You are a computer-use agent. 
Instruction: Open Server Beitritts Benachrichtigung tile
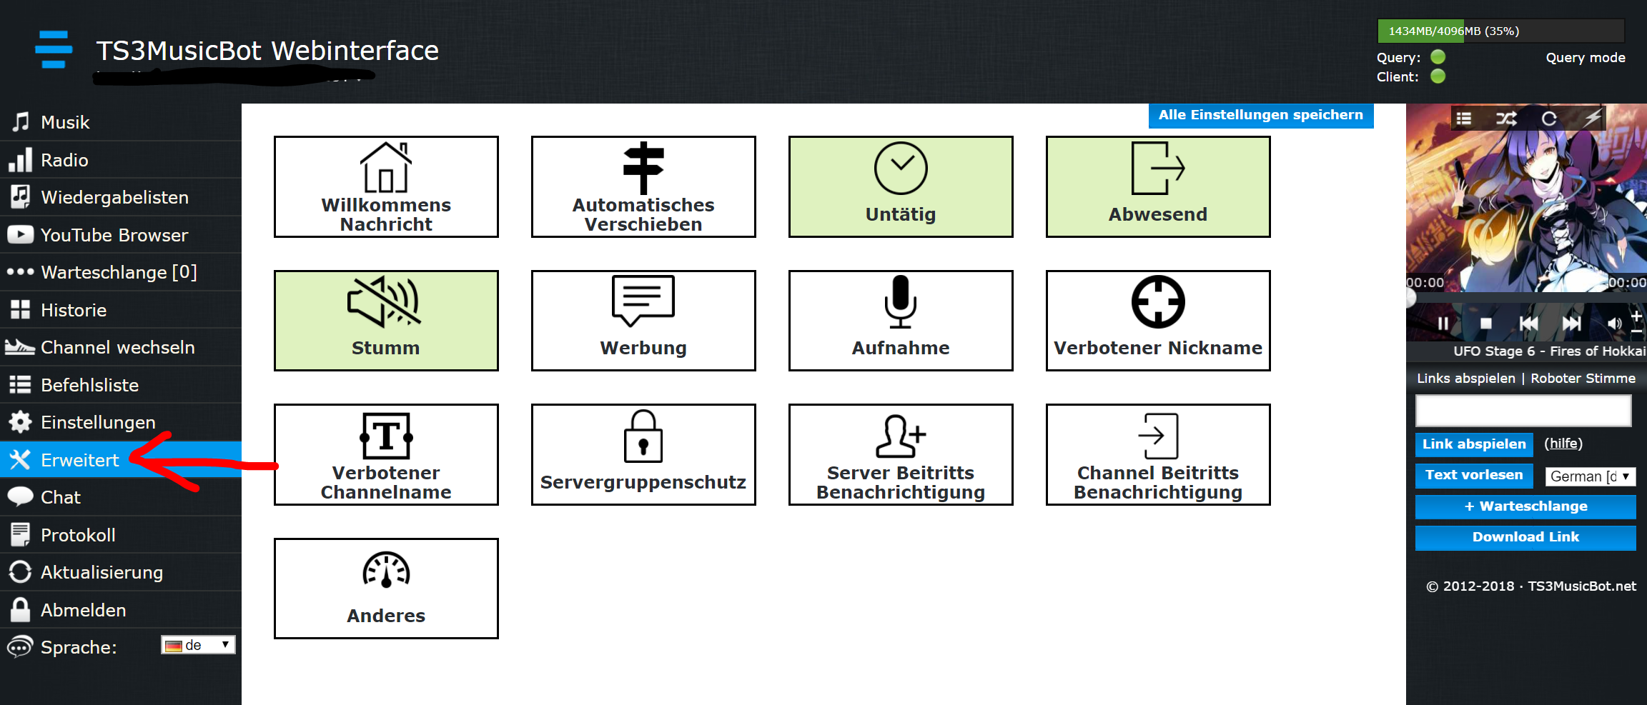(901, 454)
